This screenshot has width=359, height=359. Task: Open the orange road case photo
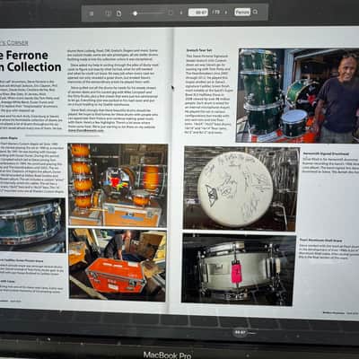click(x=118, y=265)
